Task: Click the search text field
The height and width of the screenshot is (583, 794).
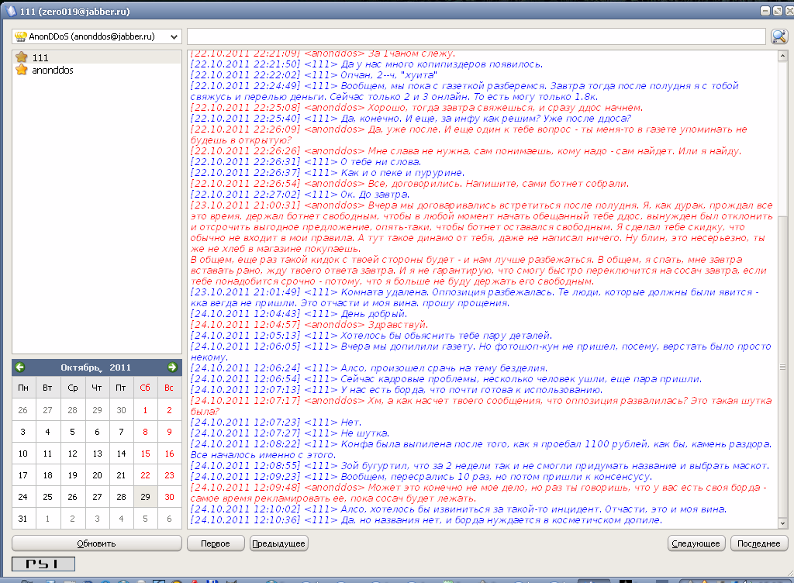Action: [x=476, y=36]
